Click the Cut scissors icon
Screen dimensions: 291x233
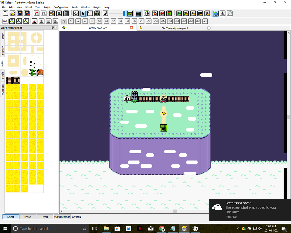coord(59,13)
